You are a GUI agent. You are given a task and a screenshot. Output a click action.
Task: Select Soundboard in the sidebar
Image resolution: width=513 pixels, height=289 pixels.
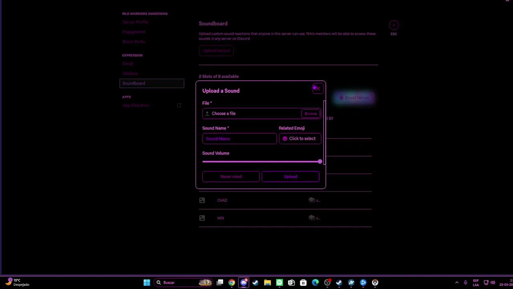tap(151, 83)
